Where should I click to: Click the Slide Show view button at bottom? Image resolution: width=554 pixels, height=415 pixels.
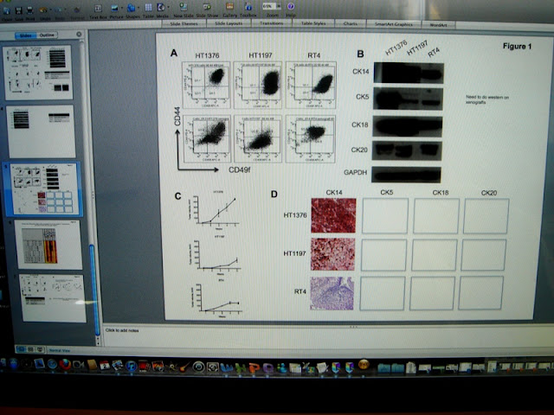tap(40, 349)
